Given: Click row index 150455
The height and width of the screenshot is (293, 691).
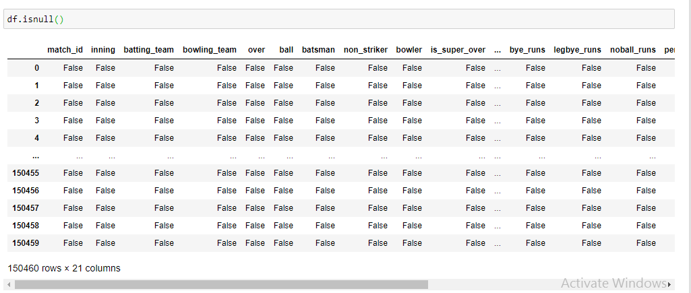Looking at the screenshot, I should click(26, 172).
